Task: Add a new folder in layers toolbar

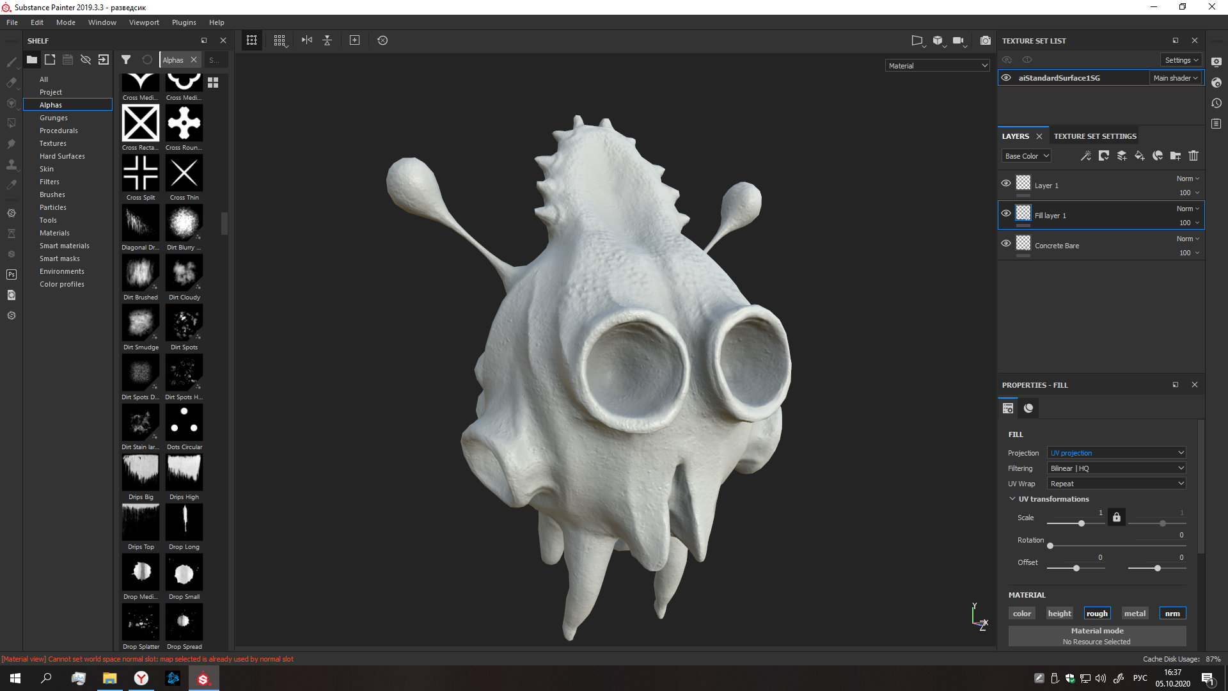Action: click(x=1175, y=155)
